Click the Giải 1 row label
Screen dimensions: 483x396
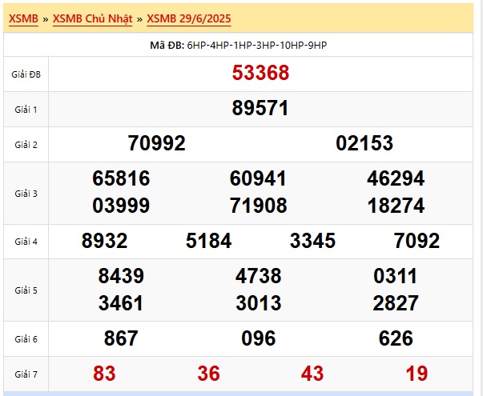[x=26, y=110]
